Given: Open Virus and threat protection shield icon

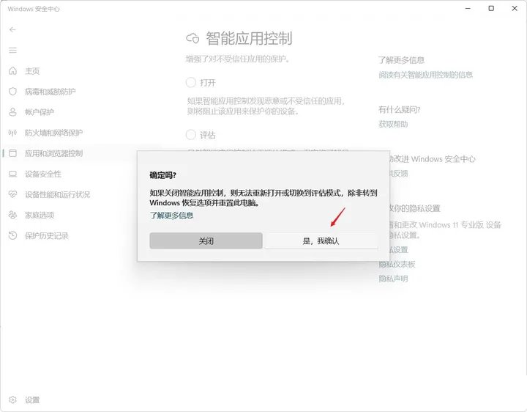Looking at the screenshot, I should pos(12,92).
